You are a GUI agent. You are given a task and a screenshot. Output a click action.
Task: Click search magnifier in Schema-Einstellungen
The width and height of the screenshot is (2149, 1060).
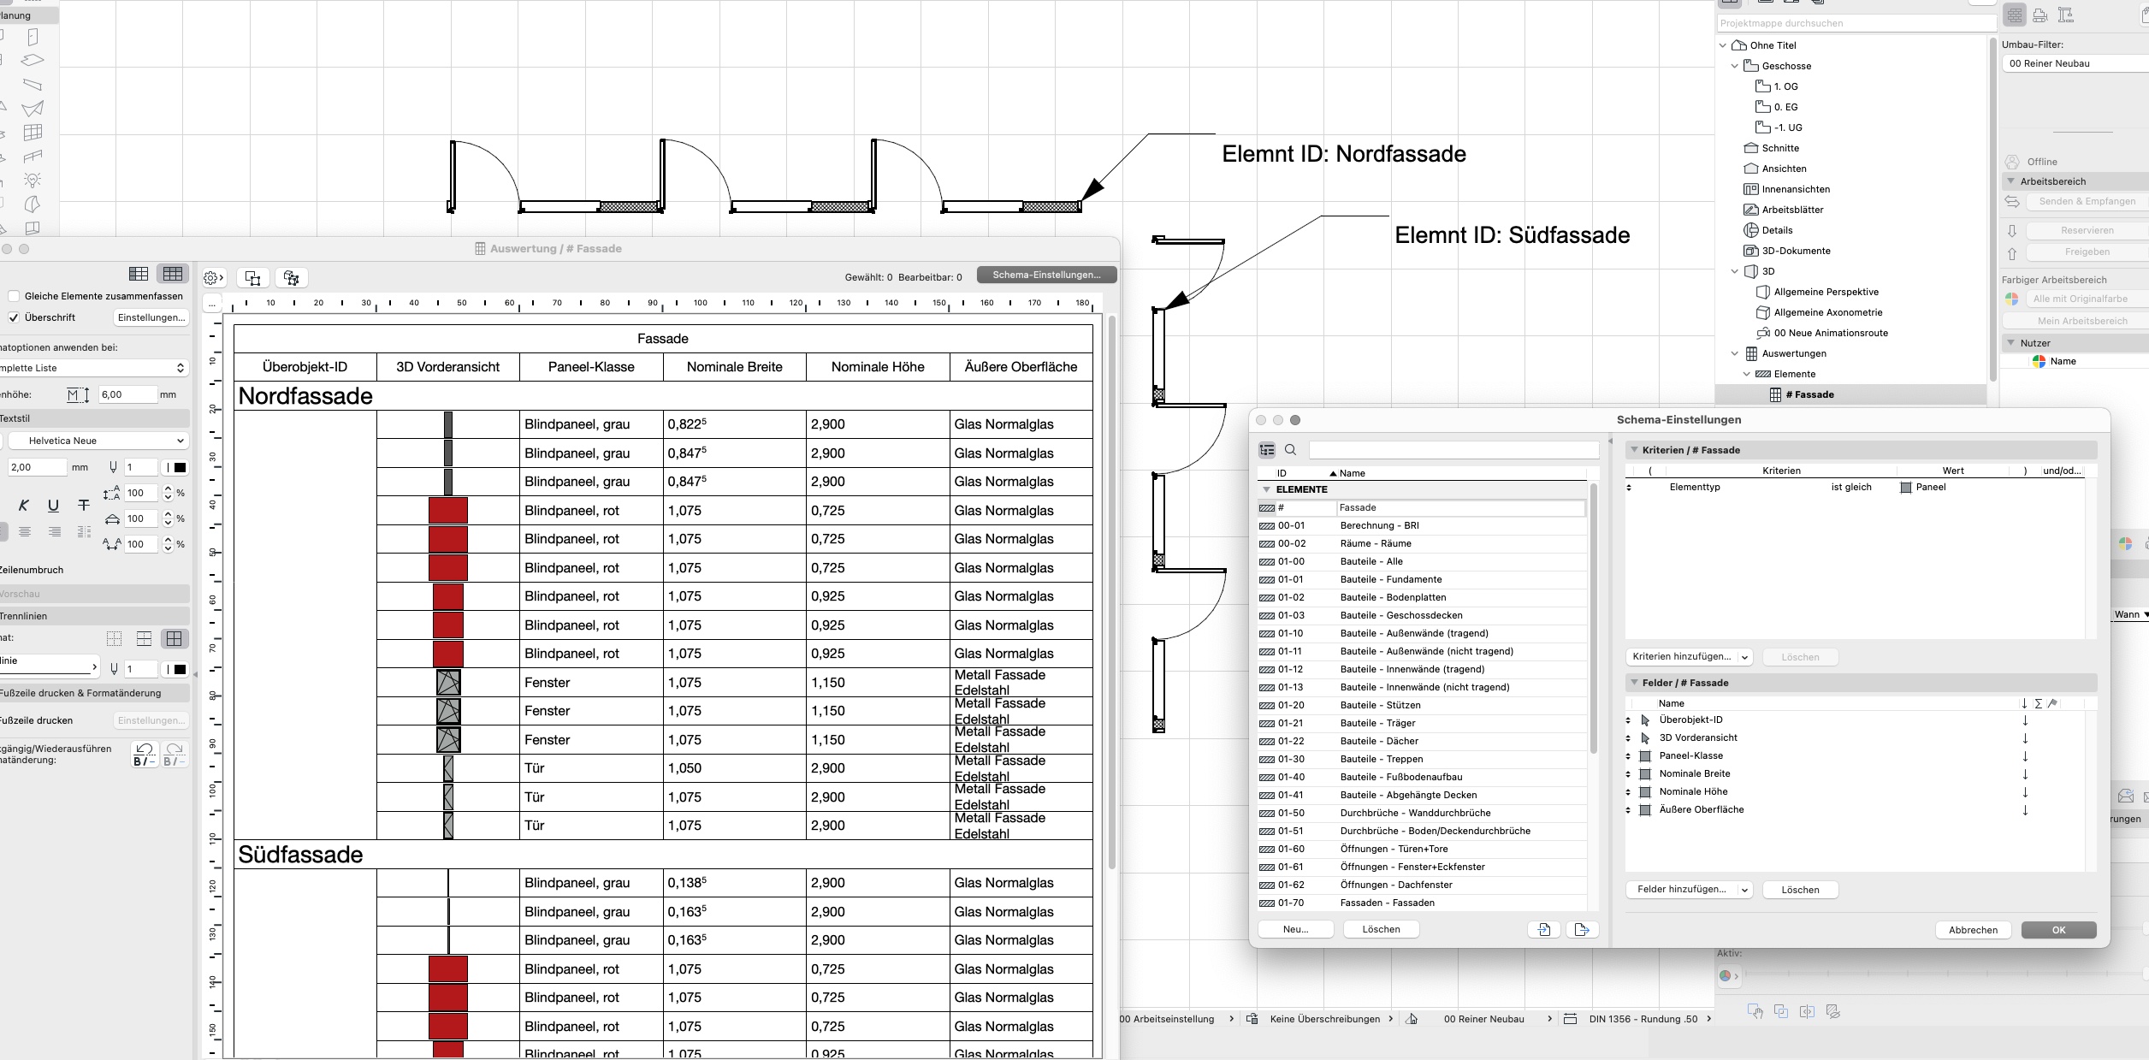[x=1291, y=450]
